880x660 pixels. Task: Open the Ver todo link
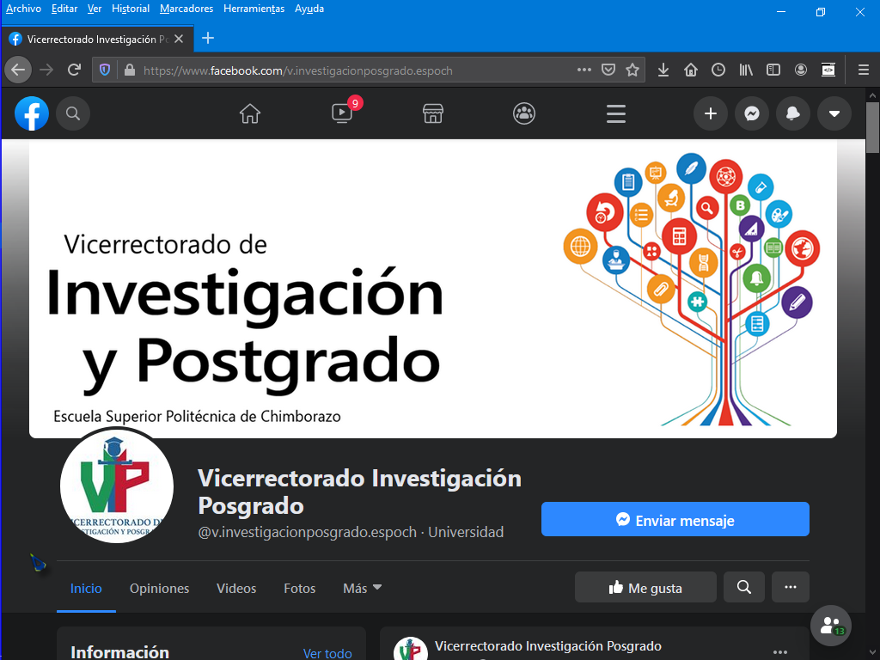point(327,653)
